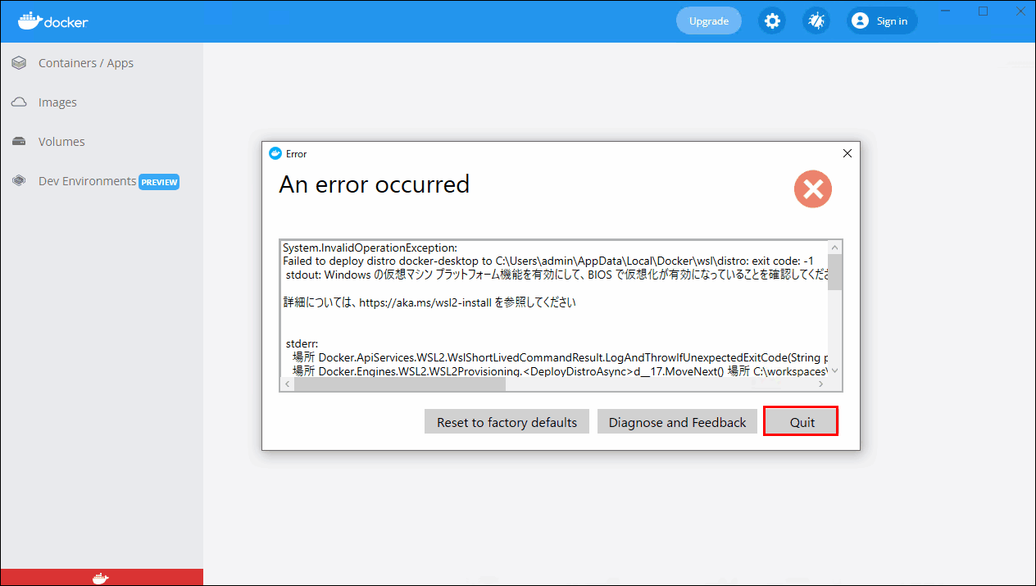Click the Docker icon in Error dialog title
The width and height of the screenshot is (1036, 586).
pos(275,153)
